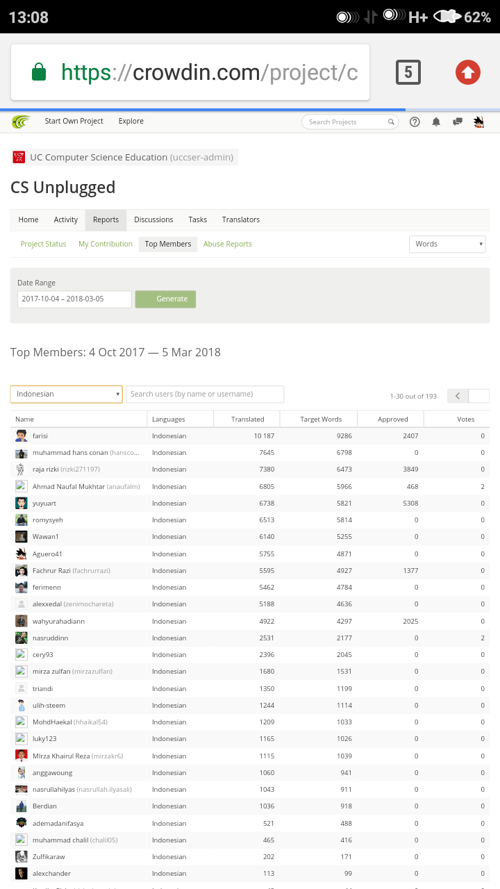Open the help question mark icon
The width and height of the screenshot is (500, 889).
pos(415,122)
